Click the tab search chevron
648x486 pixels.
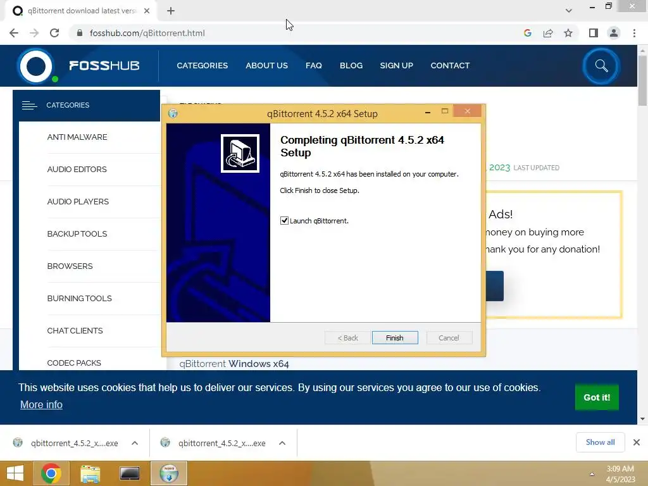(x=569, y=11)
